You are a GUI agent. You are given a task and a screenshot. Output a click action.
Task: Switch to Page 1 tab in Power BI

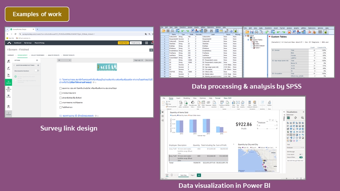193,175
